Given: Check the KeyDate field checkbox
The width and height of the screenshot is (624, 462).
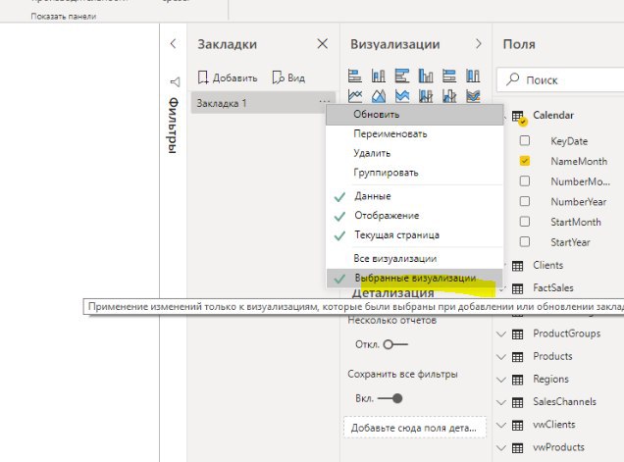Looking at the screenshot, I should (525, 140).
